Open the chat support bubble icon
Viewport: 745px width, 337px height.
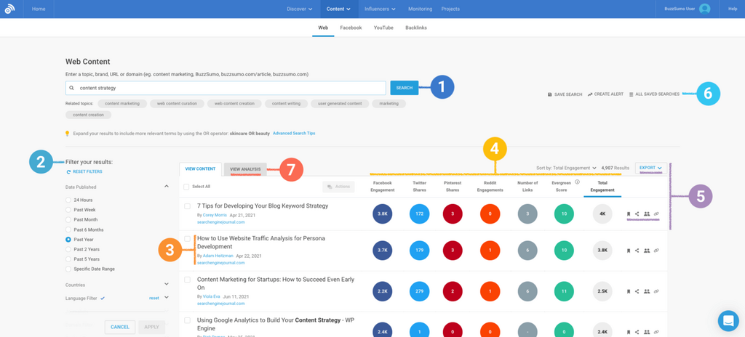pyautogui.click(x=728, y=320)
